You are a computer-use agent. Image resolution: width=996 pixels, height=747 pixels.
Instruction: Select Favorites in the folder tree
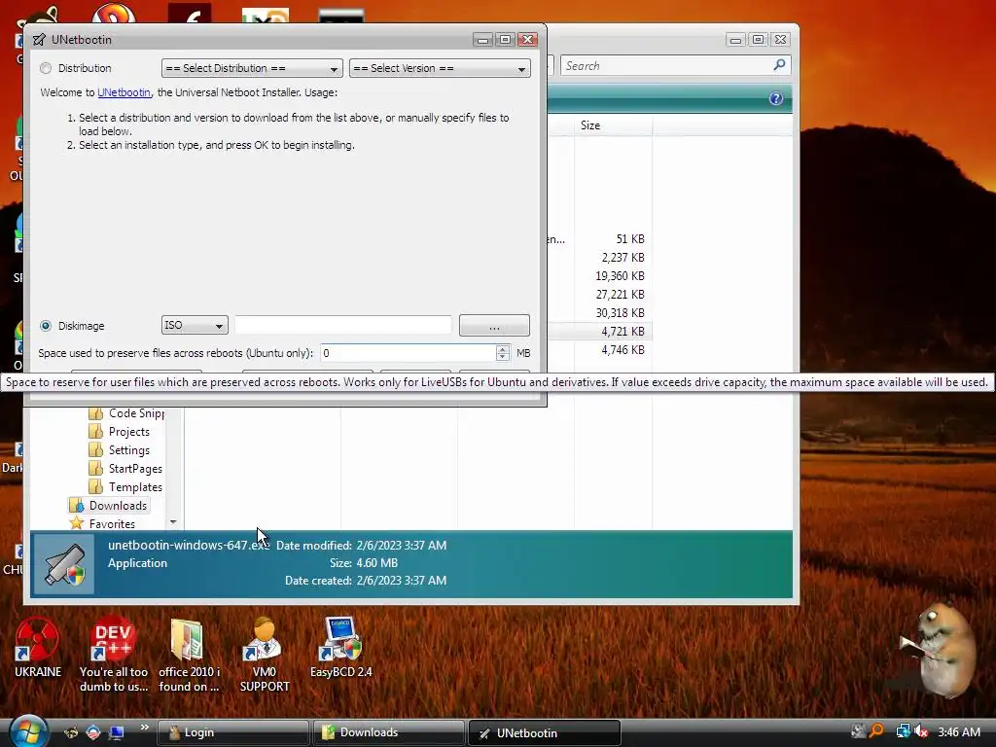pos(102,524)
